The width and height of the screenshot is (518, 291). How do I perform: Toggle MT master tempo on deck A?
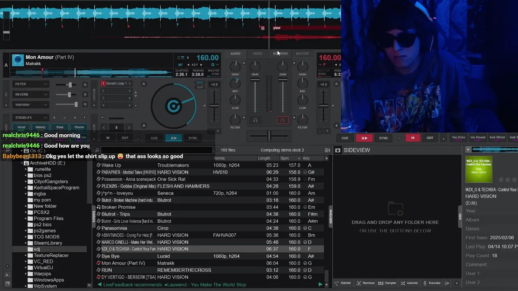[x=180, y=65]
